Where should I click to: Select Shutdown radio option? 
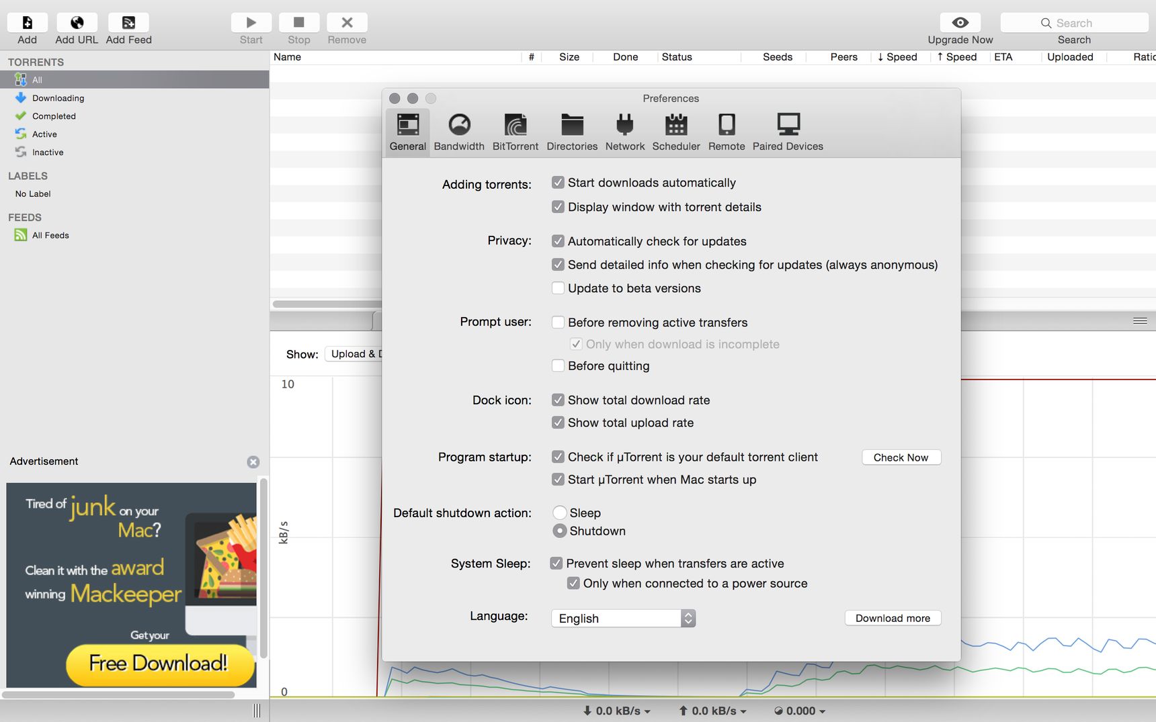[x=559, y=531]
